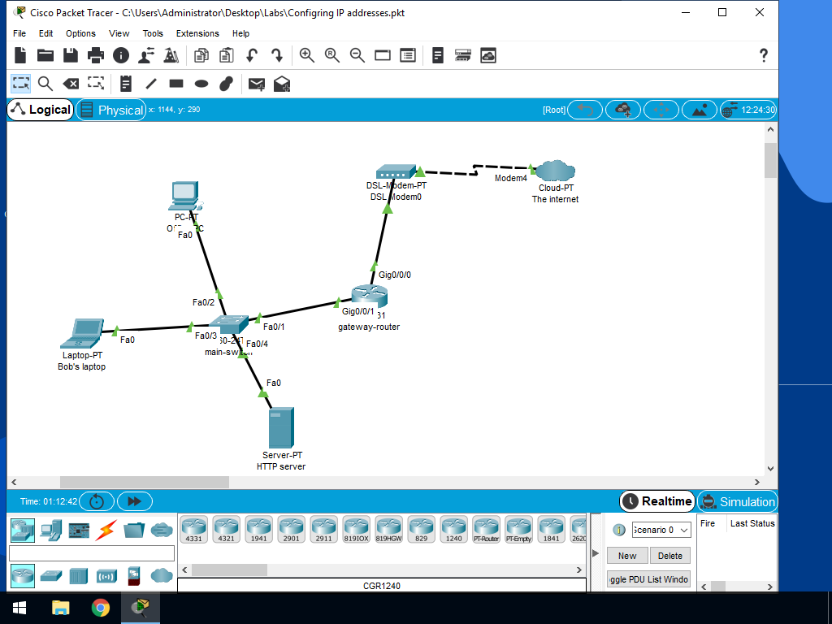
Task: Choose the Resize shape tool
Action: point(96,84)
